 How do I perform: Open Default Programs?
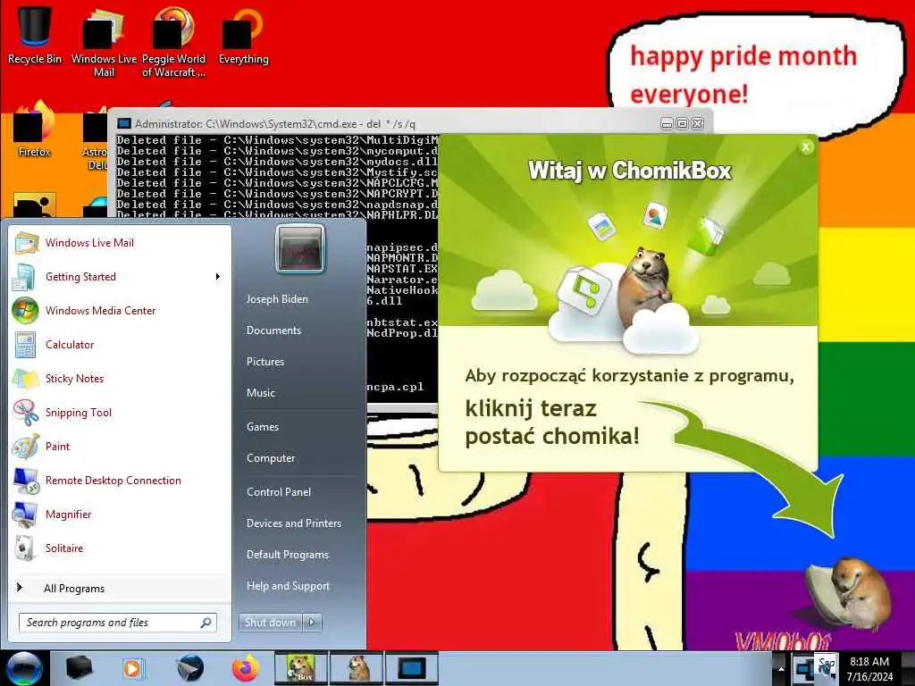(288, 555)
